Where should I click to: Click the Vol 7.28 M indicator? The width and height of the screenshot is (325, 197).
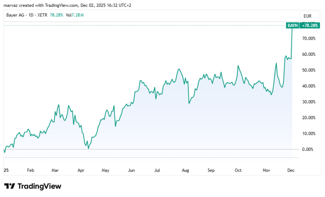pyautogui.click(x=75, y=15)
